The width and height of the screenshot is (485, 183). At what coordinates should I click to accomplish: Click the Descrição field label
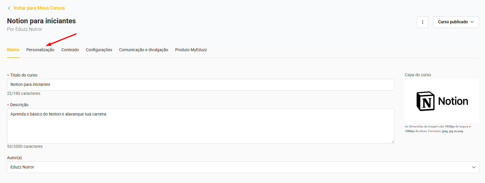click(x=19, y=105)
